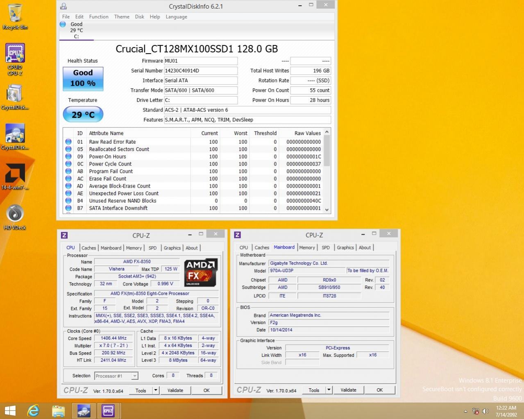Open the Language menu
The width and height of the screenshot is (524, 419).
click(177, 17)
